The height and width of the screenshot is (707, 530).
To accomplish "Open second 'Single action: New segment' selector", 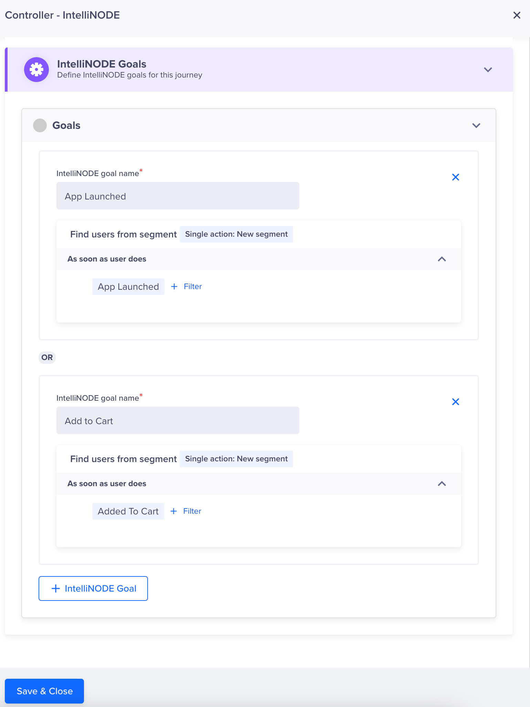I will tap(236, 459).
